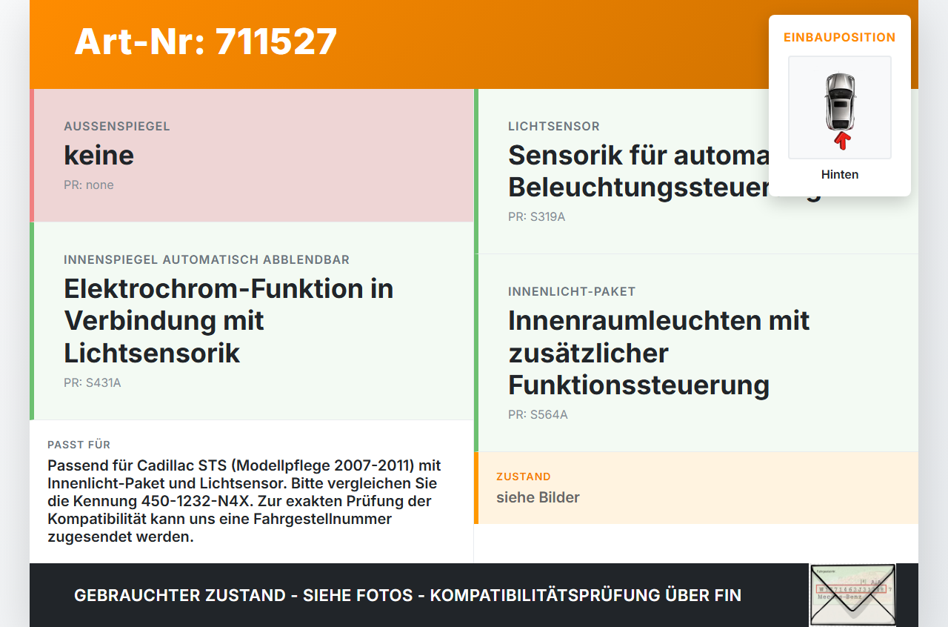948x627 pixels.
Task: Select the 'EINBAUPOSITION' label
Action: [x=840, y=37]
